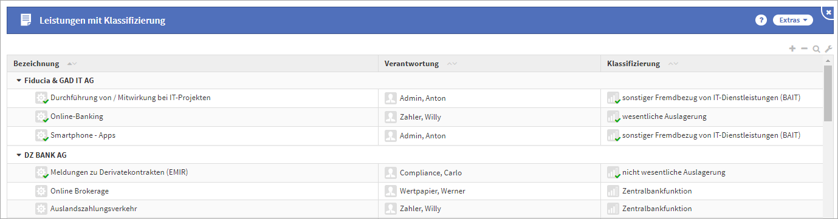Image resolution: width=838 pixels, height=219 pixels.
Task: Click the chart icon beside wesentliche Auslagerung
Action: tap(613, 116)
